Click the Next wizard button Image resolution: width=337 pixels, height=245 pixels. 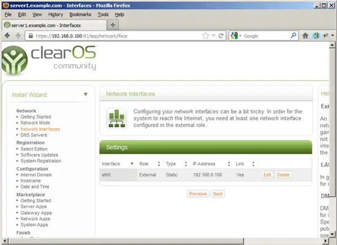tap(218, 194)
